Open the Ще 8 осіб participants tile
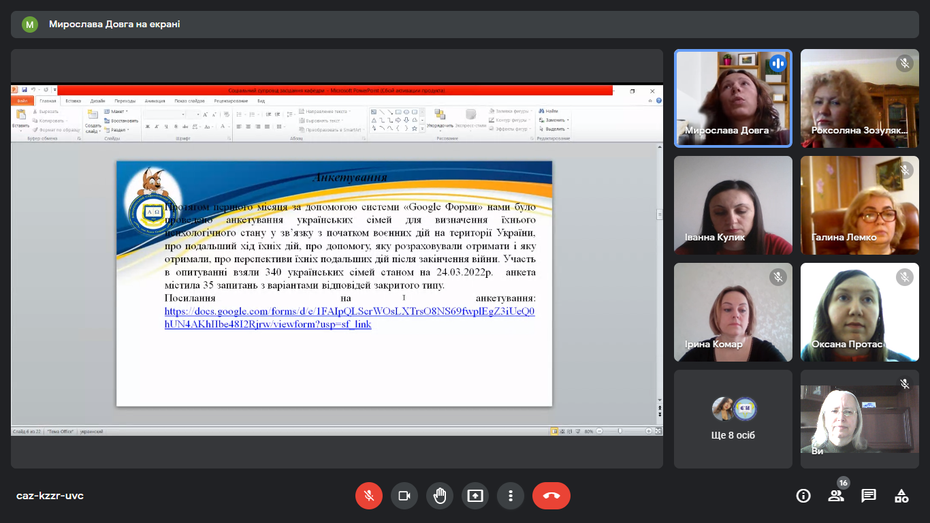The height and width of the screenshot is (523, 930). point(733,419)
